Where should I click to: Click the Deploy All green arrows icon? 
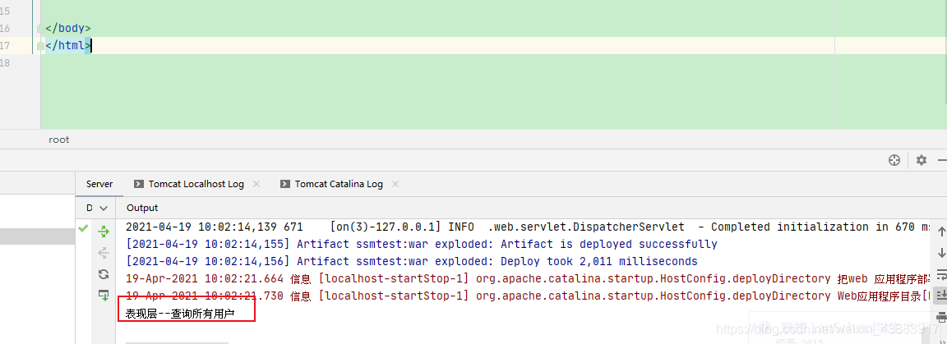(104, 232)
